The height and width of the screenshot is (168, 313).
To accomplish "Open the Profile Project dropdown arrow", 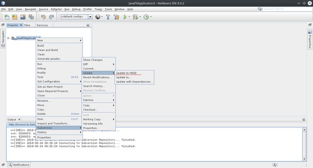I will coord(151,17).
